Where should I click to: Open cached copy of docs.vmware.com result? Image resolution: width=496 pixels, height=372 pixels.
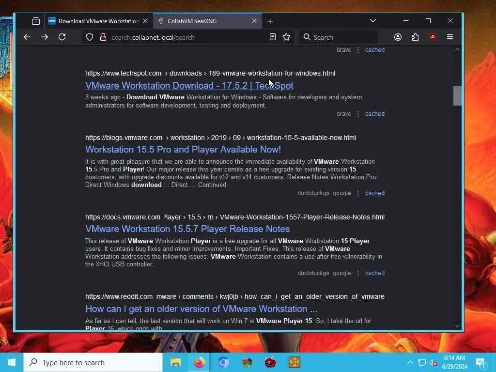click(375, 273)
